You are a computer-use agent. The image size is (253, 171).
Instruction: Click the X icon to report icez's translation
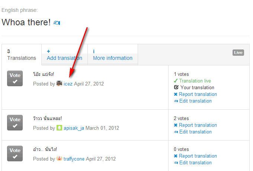[x=176, y=94]
